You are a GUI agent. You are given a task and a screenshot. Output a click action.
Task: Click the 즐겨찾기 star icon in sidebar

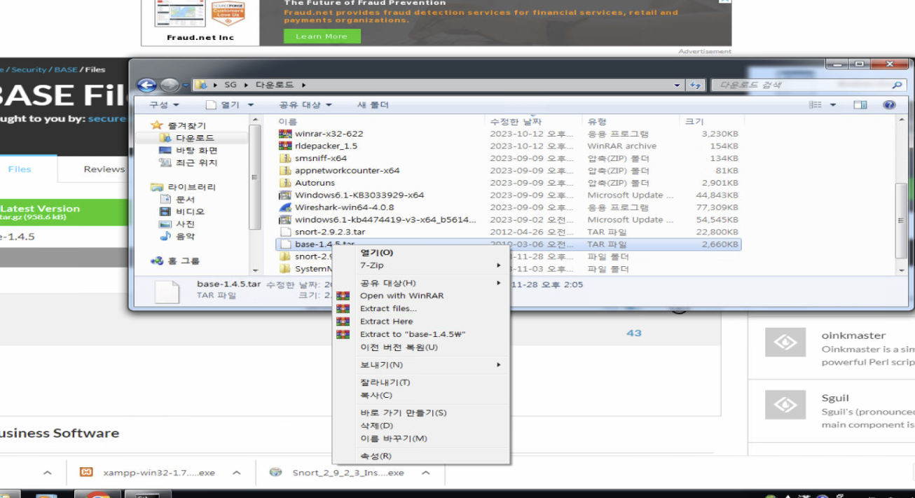coord(156,125)
